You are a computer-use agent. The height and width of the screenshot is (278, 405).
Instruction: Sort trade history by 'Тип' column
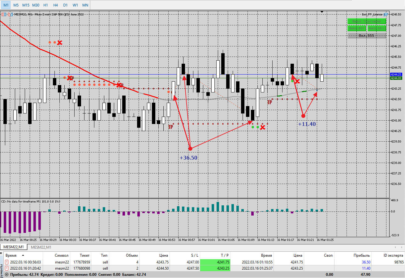tap(100, 255)
